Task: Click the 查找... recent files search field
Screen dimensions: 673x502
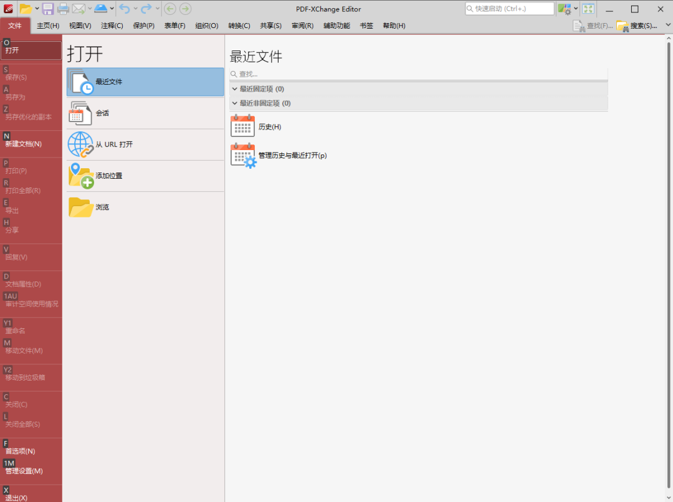Action: coord(418,74)
